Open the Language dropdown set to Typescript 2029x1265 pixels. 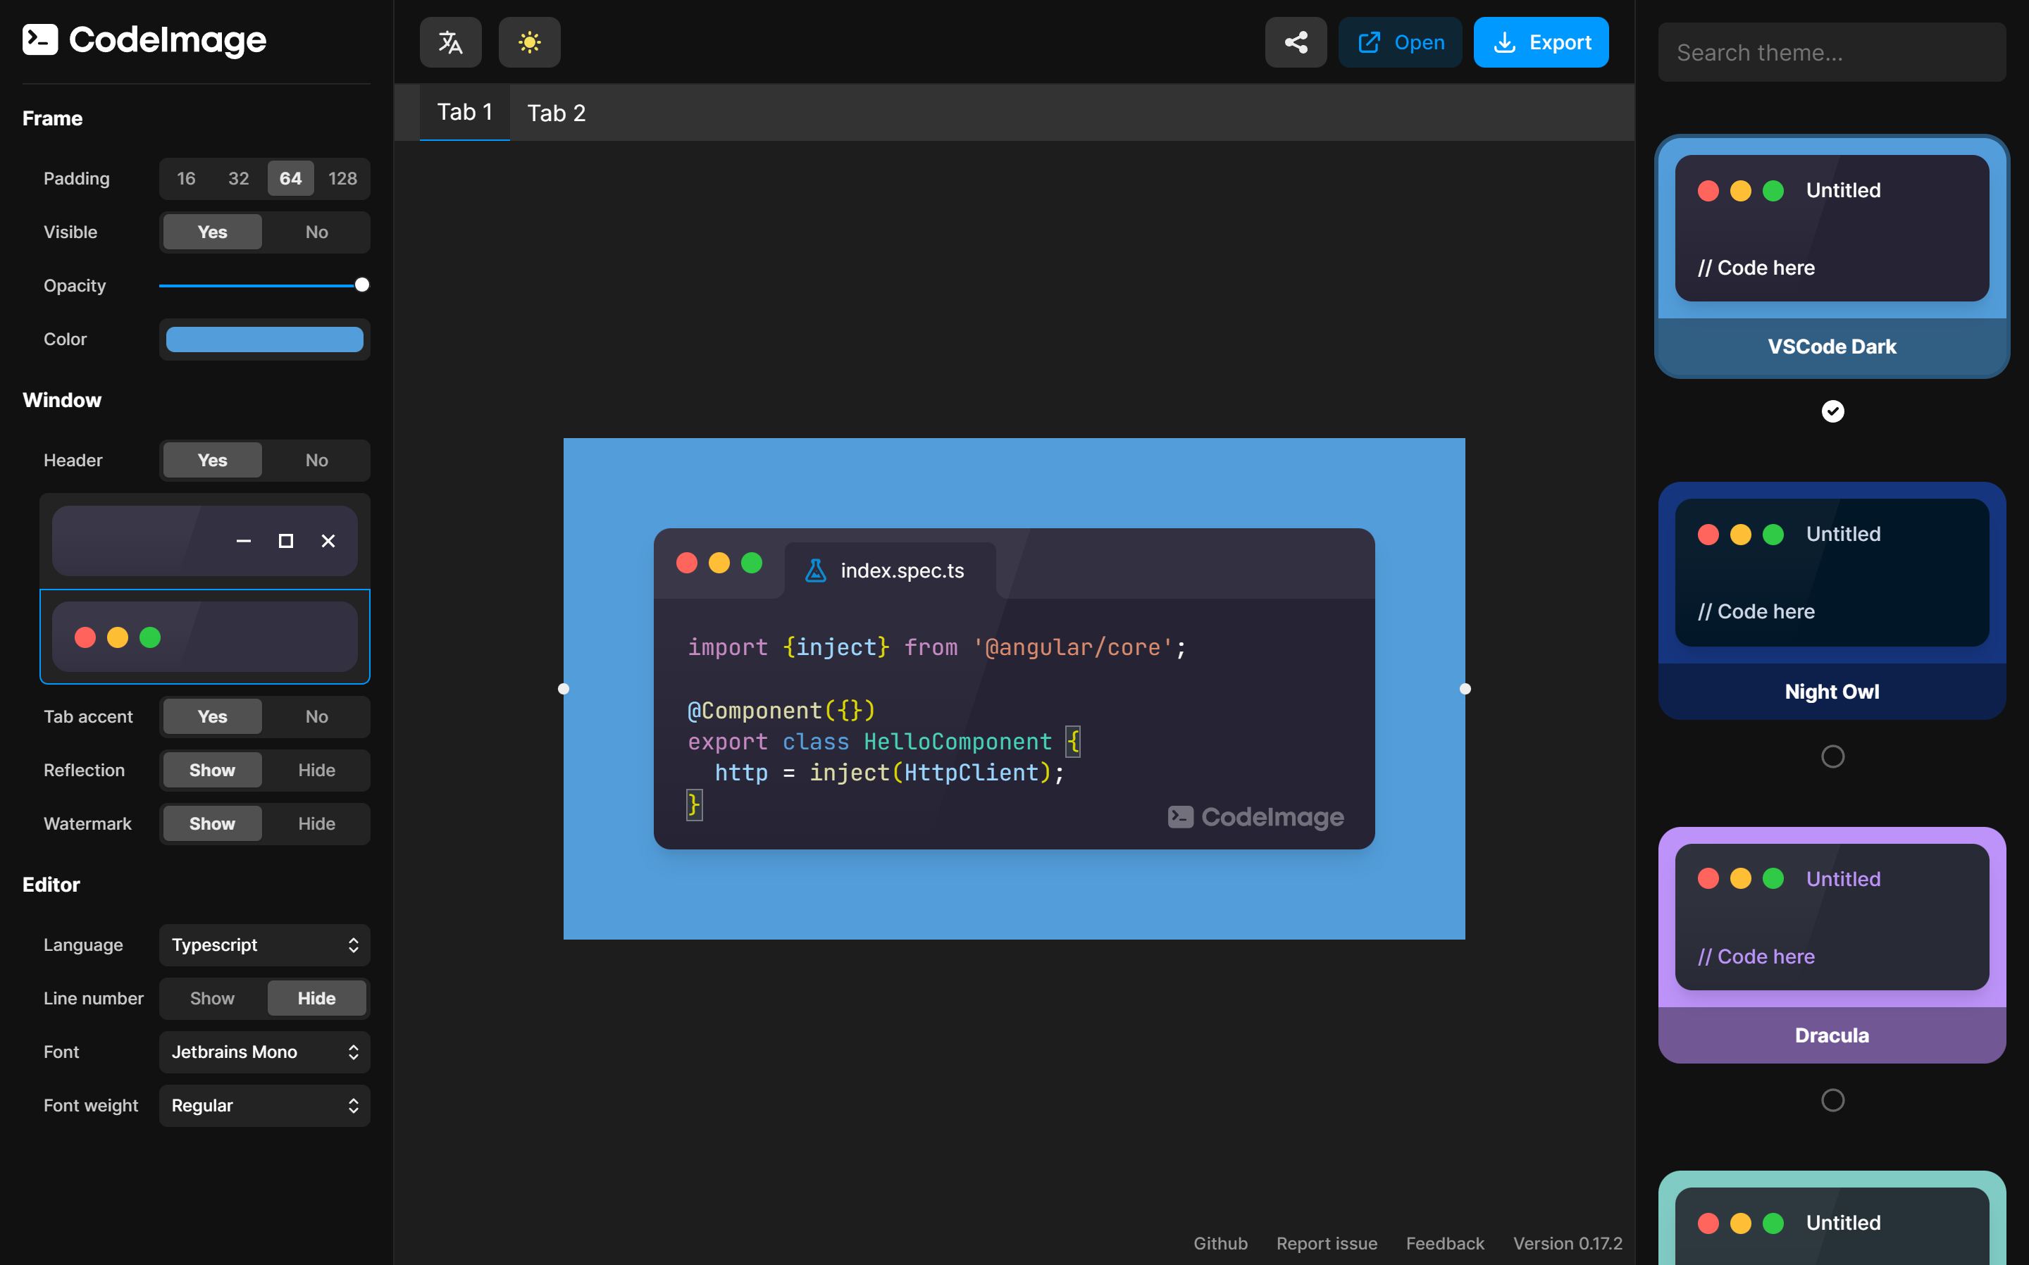point(263,945)
